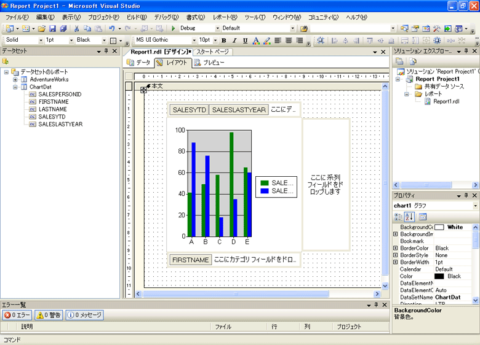The image size is (480, 345).
Task: Select the SALESYTD data field button on chart
Action: point(189,110)
